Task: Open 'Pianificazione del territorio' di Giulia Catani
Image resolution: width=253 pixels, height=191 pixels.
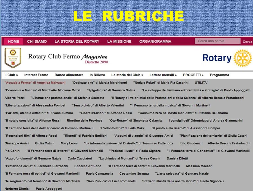Action: click(213, 136)
